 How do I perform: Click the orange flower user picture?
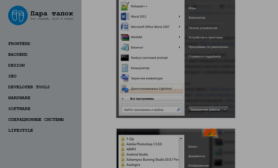coord(210,133)
